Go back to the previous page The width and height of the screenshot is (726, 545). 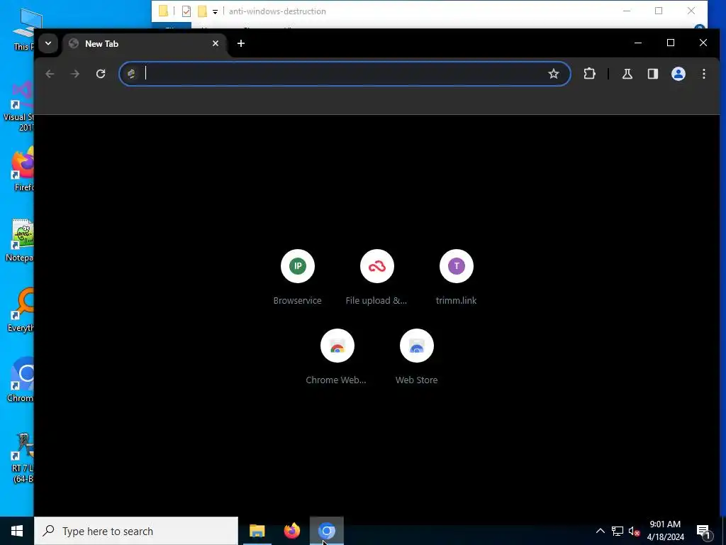[x=50, y=74]
